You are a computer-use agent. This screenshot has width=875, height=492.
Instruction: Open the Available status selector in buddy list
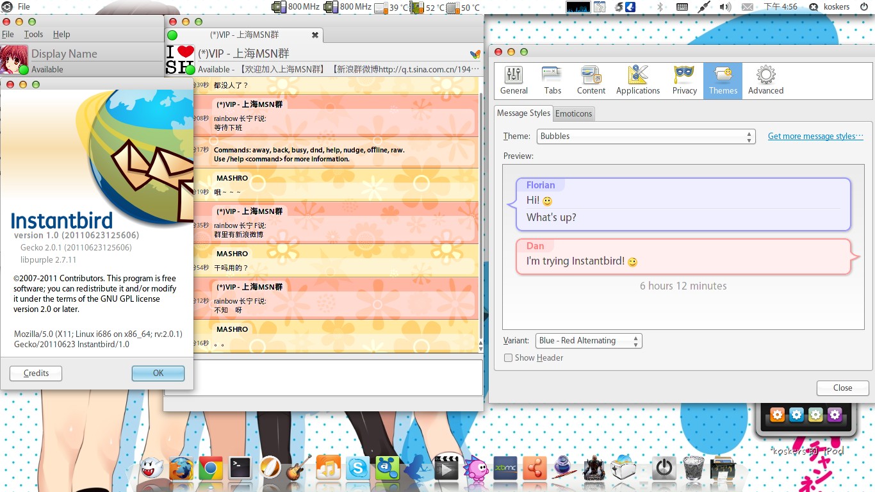pos(47,69)
